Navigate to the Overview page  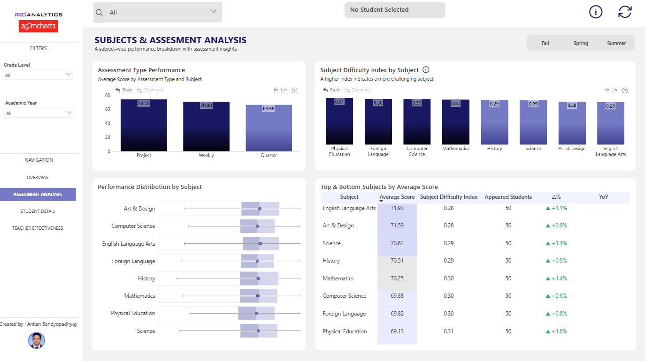38,178
